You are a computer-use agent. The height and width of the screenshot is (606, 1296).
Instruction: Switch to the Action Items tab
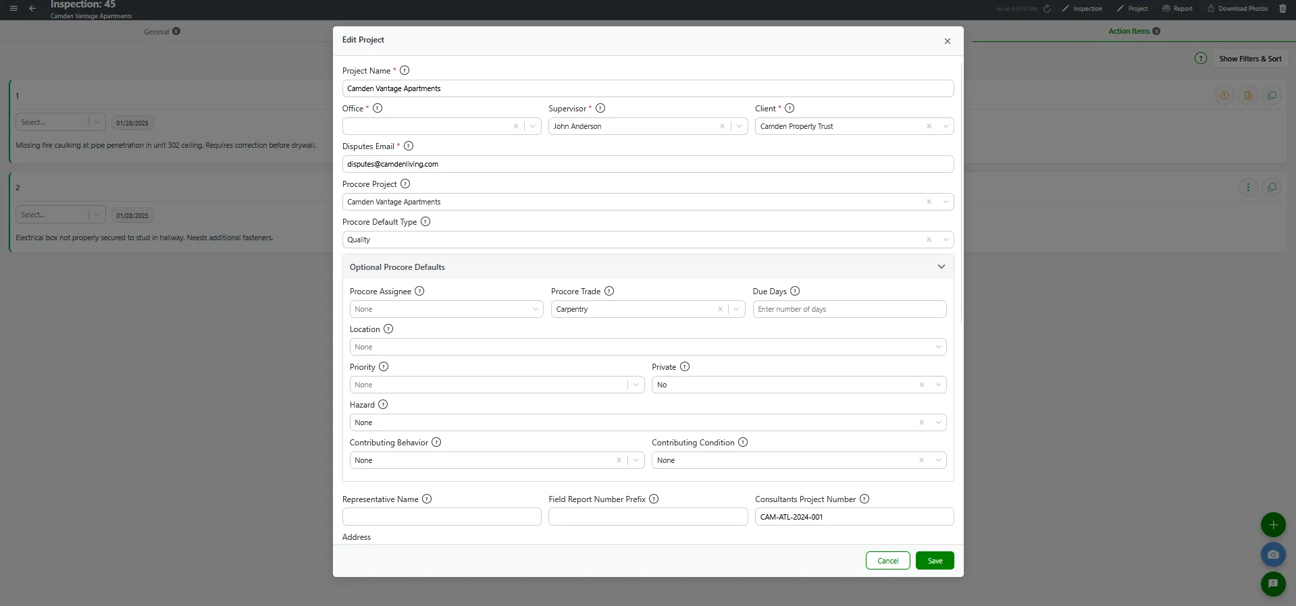tap(1134, 31)
